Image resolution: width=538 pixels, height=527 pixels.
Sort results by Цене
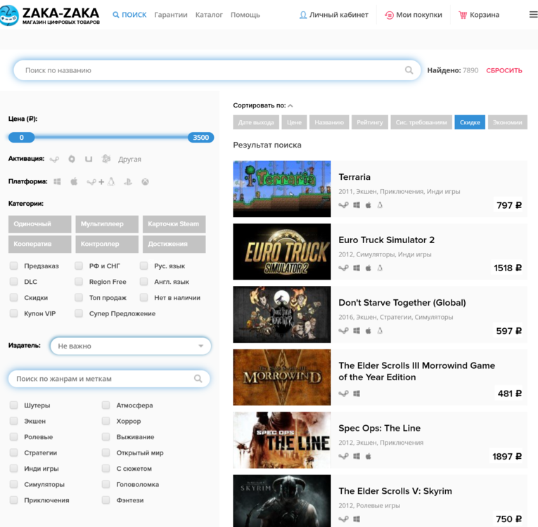pyautogui.click(x=294, y=122)
